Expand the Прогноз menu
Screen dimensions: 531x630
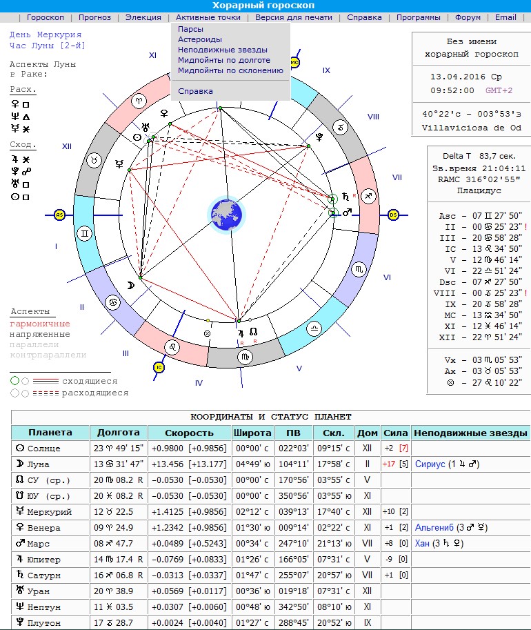(x=94, y=17)
